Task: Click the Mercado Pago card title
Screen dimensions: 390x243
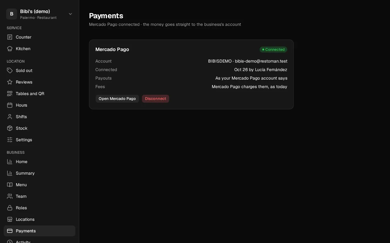Action: point(112,49)
